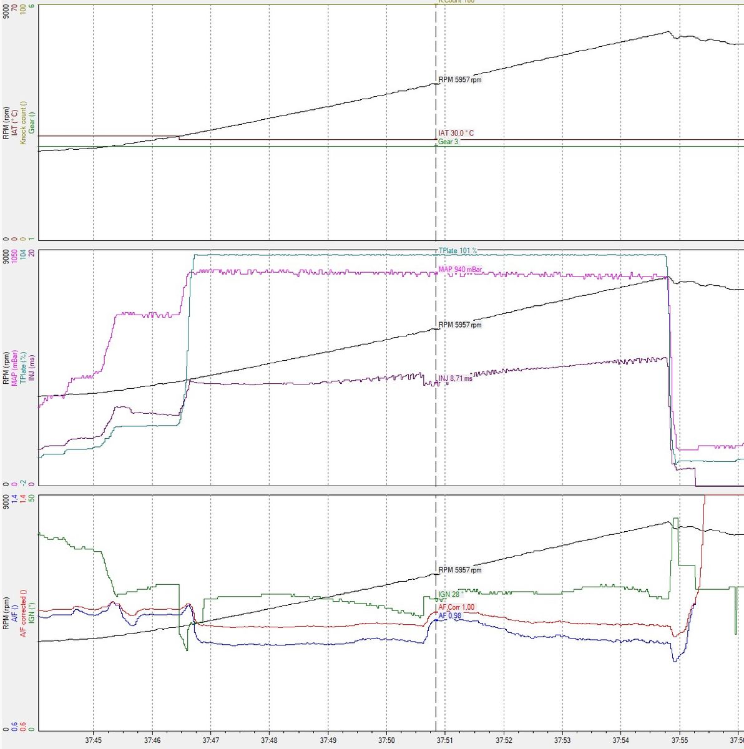Click the INJ (ms) axis title
Viewport: 744px width, 749px height.
[32, 369]
